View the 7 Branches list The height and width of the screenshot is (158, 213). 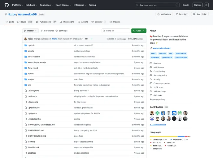pyautogui.click(x=47, y=31)
